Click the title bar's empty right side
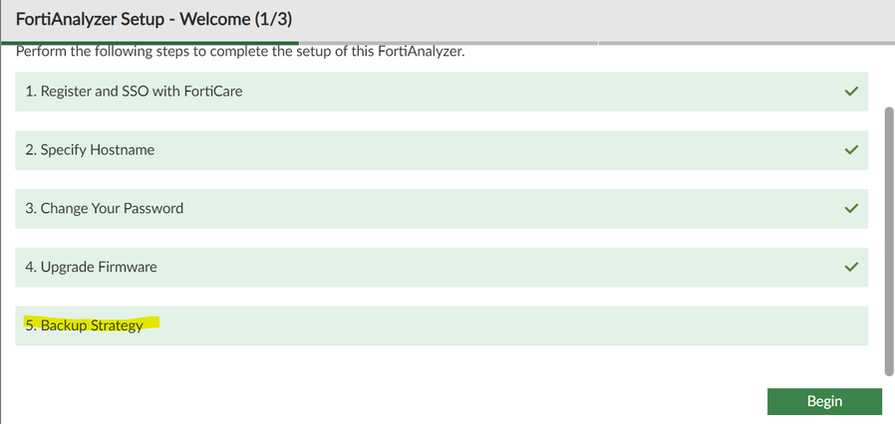The width and height of the screenshot is (895, 424). [x=648, y=19]
